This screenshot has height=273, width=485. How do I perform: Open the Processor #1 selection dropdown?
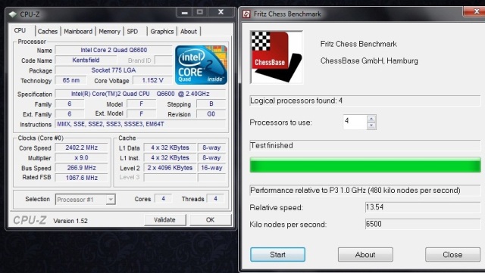(x=86, y=200)
